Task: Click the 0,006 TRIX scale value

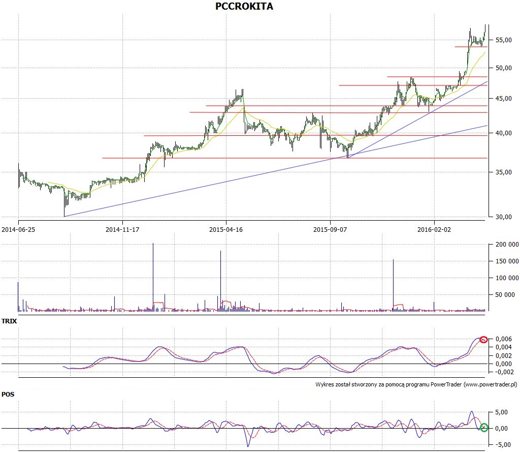Action: coord(504,339)
